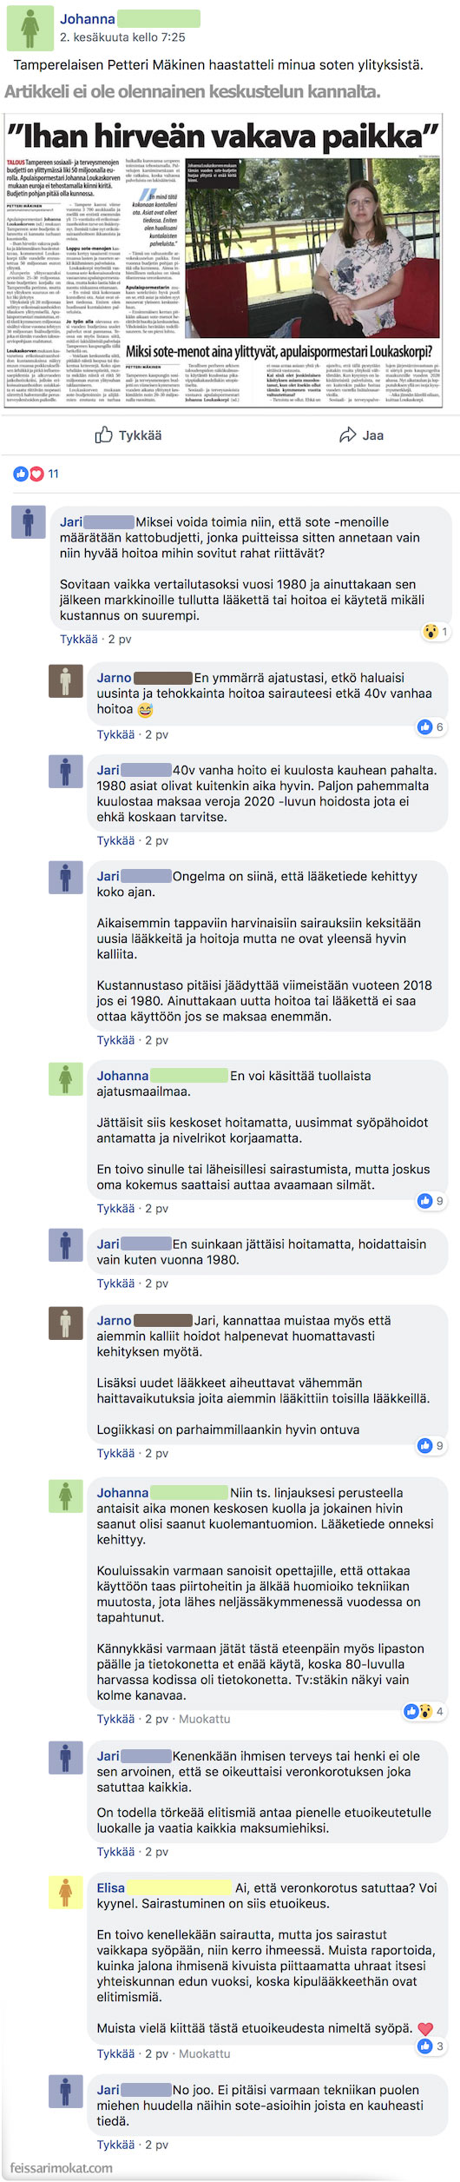Screen dimensions: 460x2182
Task: Open the like and heart reactions count
Action: [36, 474]
